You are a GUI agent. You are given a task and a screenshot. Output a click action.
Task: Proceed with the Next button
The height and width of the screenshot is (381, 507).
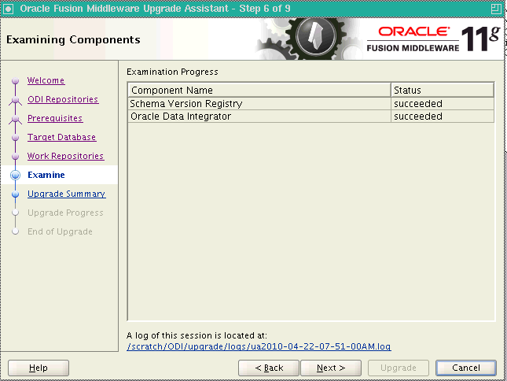coord(331,368)
